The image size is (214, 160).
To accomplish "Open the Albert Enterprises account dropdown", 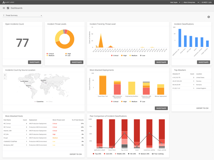I will (x=191, y=2).
